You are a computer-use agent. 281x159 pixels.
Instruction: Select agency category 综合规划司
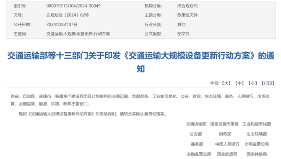(x=187, y=6)
